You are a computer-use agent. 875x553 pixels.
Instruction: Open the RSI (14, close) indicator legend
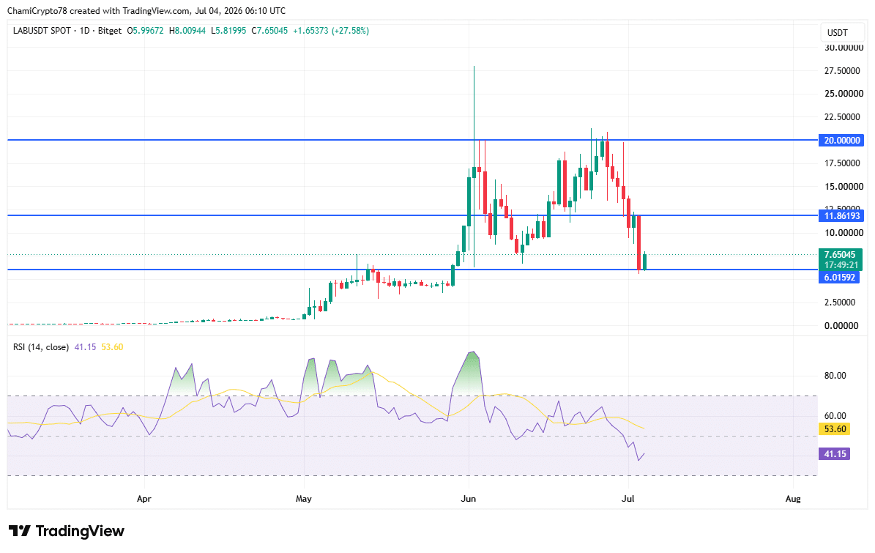pyautogui.click(x=41, y=347)
